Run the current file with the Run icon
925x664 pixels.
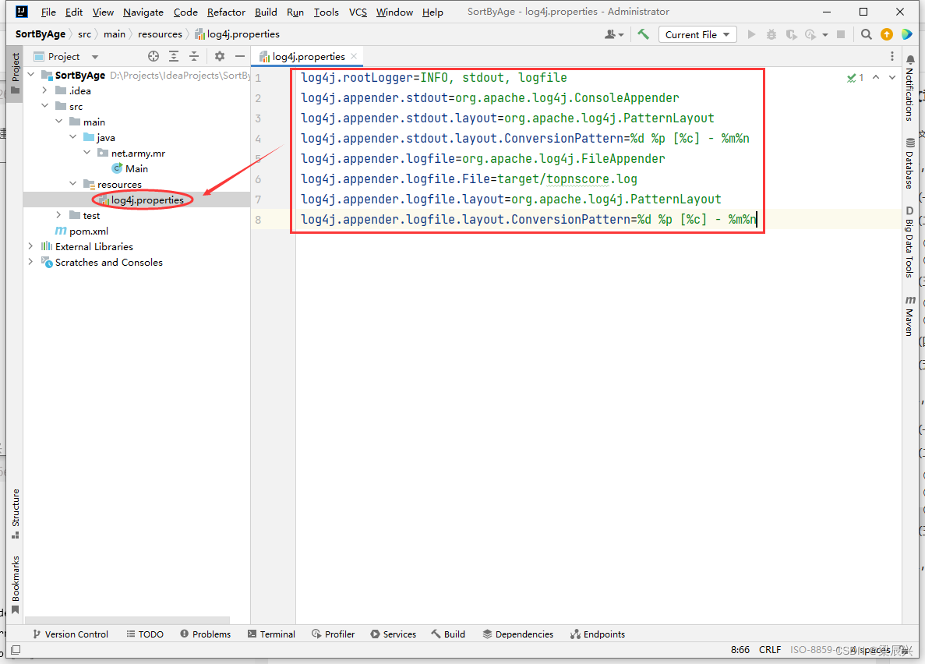(x=750, y=34)
